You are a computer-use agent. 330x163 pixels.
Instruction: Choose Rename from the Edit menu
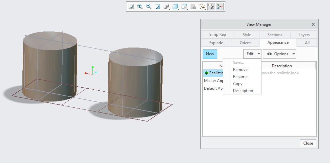point(240,77)
